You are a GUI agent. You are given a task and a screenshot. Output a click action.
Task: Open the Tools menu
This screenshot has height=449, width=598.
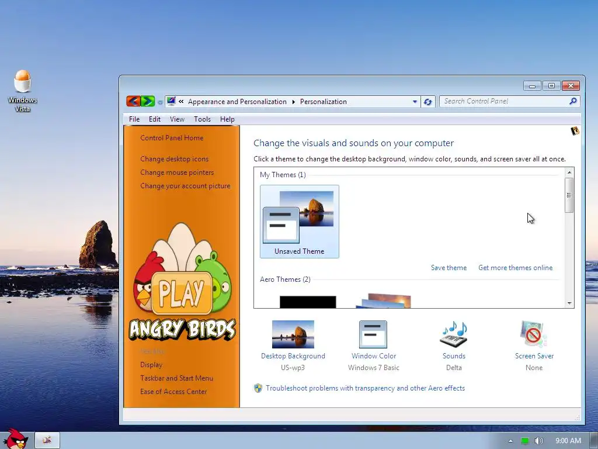[202, 119]
